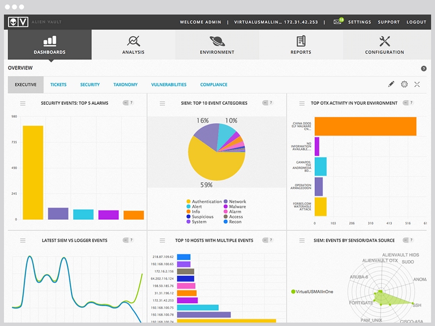This screenshot has height=326, width=435.
Task: Open the Environment planet icon
Action: [x=217, y=41]
